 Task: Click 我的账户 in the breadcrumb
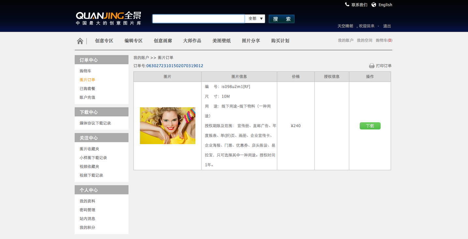pyautogui.click(x=141, y=58)
